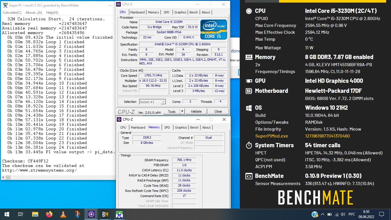Viewport: 391px width, 220px height.
Task: Select the Bench tab in the lower CPU-Z
Action: point(194,127)
